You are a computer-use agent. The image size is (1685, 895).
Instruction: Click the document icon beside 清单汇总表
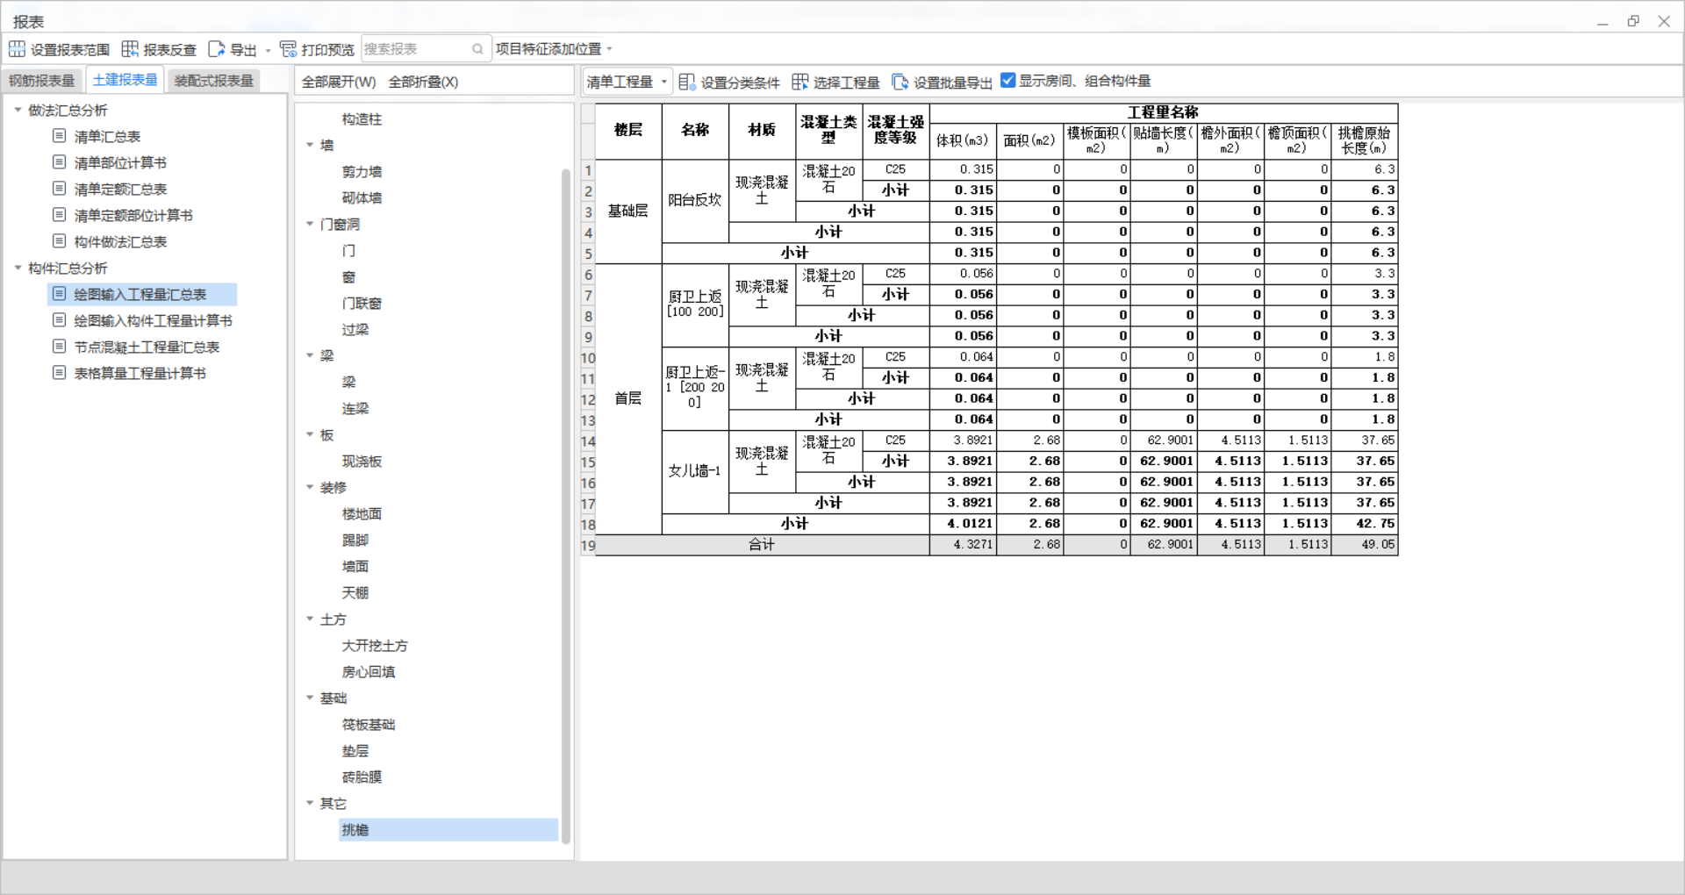59,136
